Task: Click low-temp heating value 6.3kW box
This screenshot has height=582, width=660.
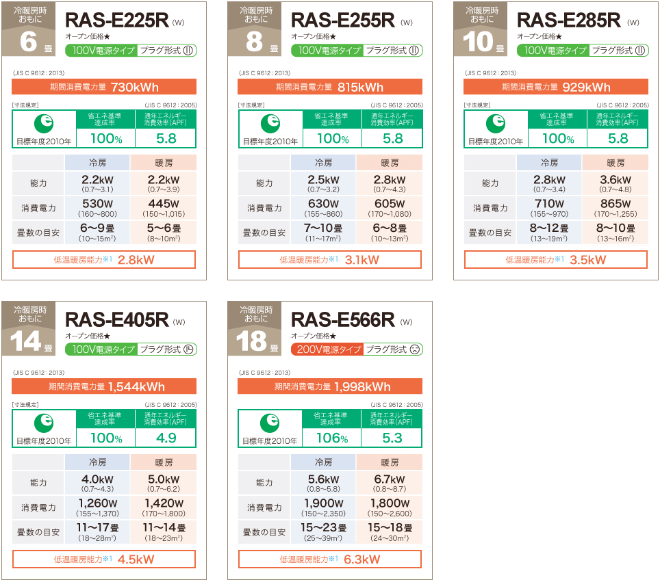Action: pyautogui.click(x=330, y=559)
